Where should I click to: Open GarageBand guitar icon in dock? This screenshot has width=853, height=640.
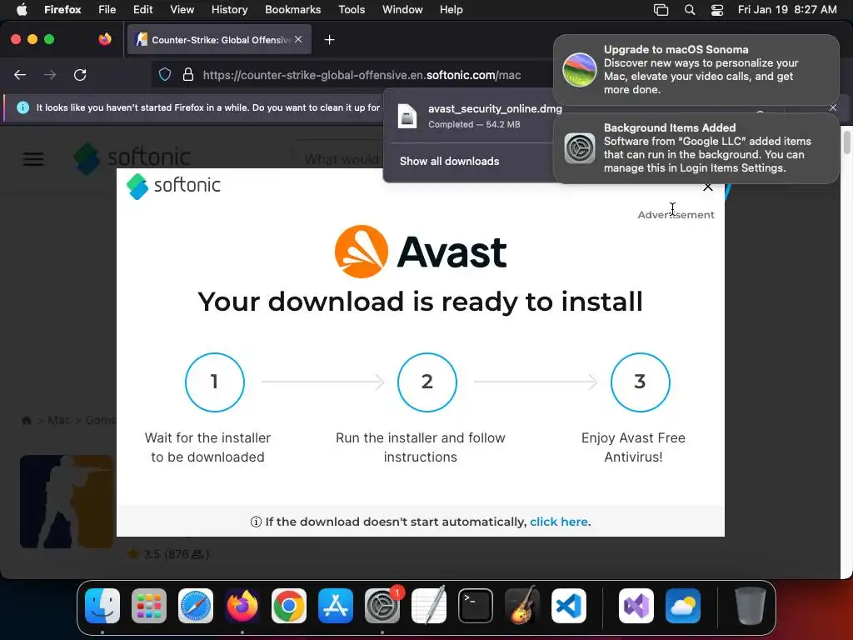pyautogui.click(x=522, y=606)
